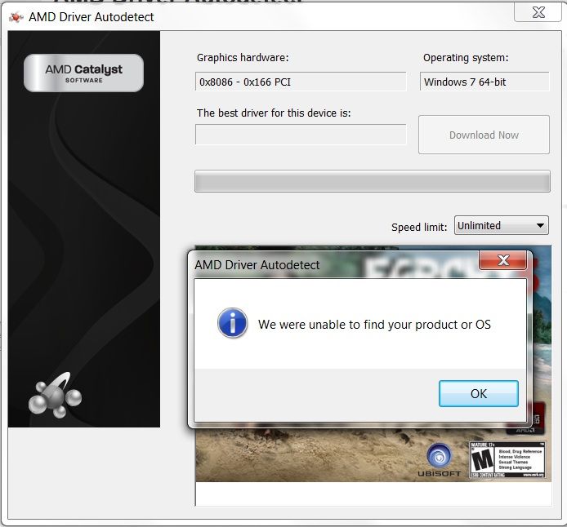
Task: Click the 'Speed limit:' label
Action: [x=419, y=227]
